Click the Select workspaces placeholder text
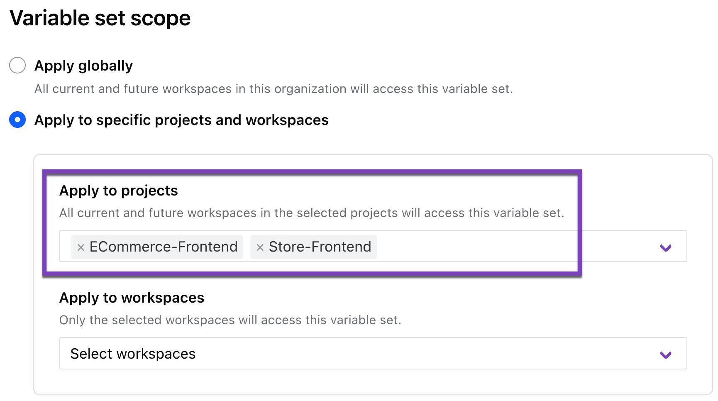The width and height of the screenshot is (718, 401). 133,354
